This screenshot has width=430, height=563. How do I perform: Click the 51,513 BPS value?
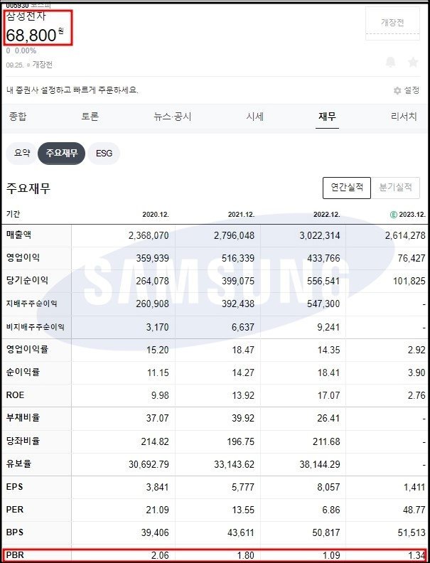(x=412, y=532)
